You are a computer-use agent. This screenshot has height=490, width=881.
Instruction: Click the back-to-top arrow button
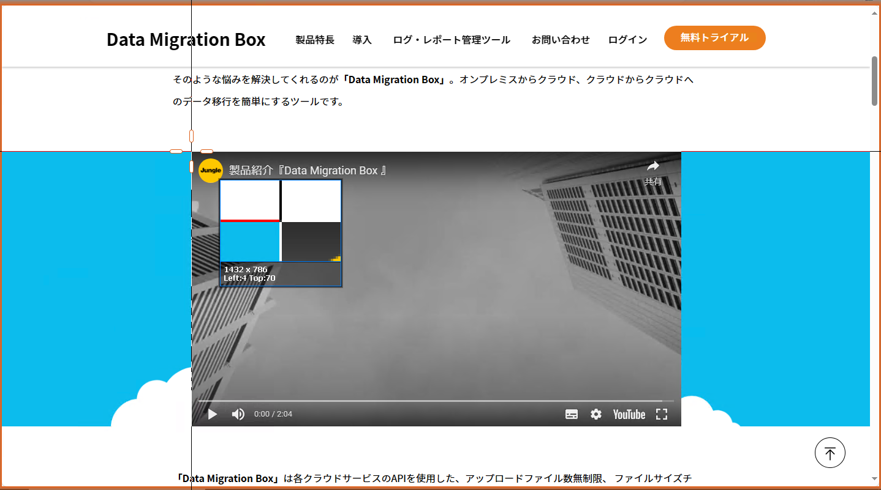[830, 453]
